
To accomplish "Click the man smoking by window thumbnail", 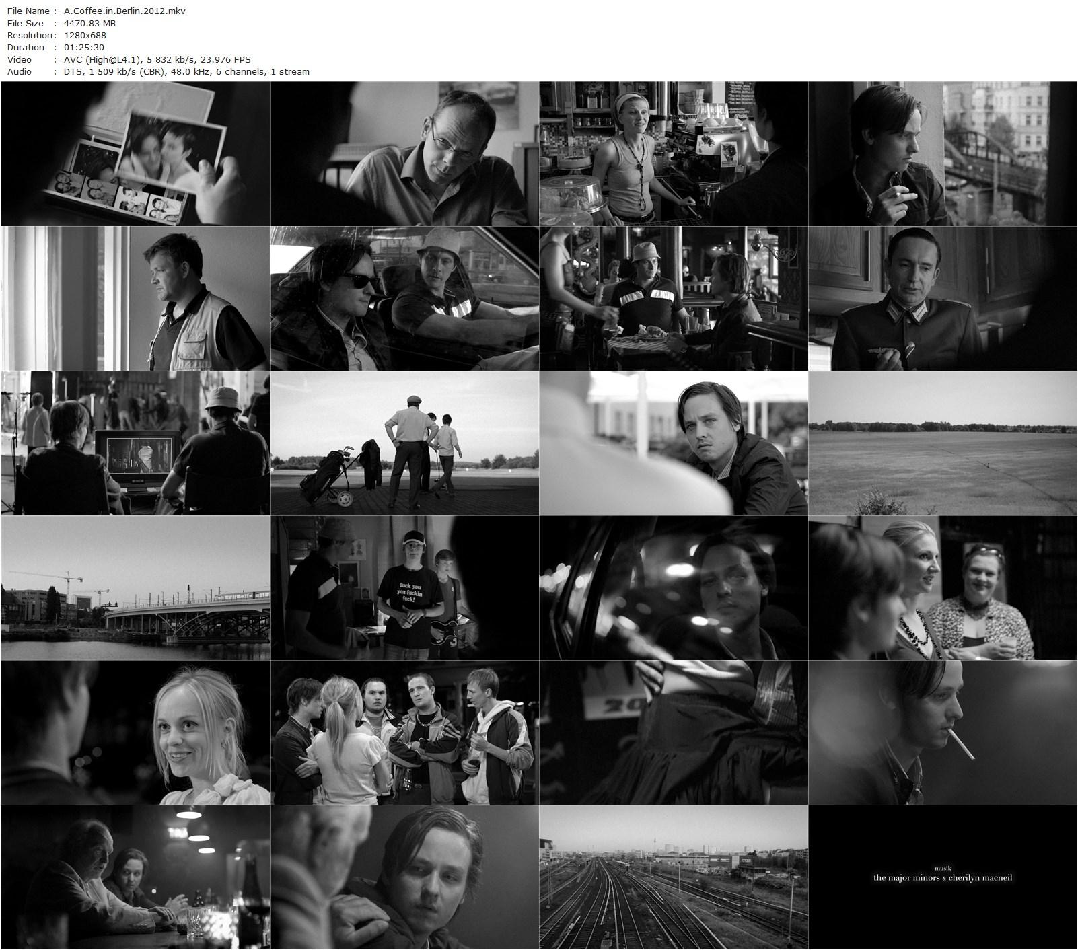I will (942, 155).
